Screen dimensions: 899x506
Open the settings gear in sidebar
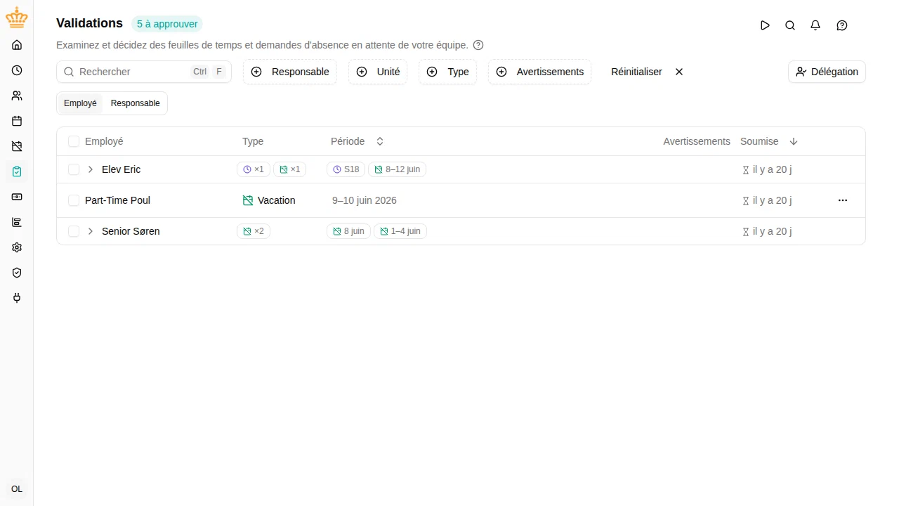point(17,247)
